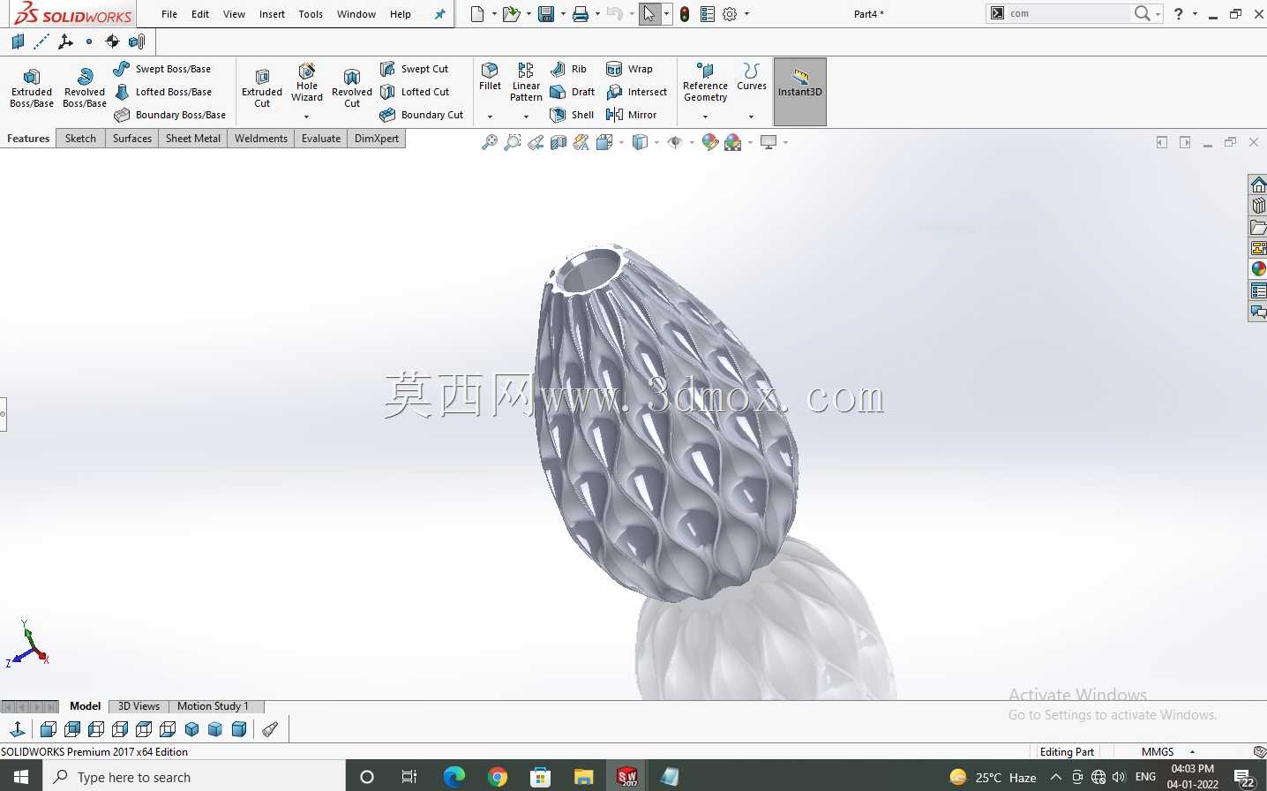Image resolution: width=1267 pixels, height=791 pixels.
Task: Open the Hide/Show Items dropdown
Action: (692, 142)
